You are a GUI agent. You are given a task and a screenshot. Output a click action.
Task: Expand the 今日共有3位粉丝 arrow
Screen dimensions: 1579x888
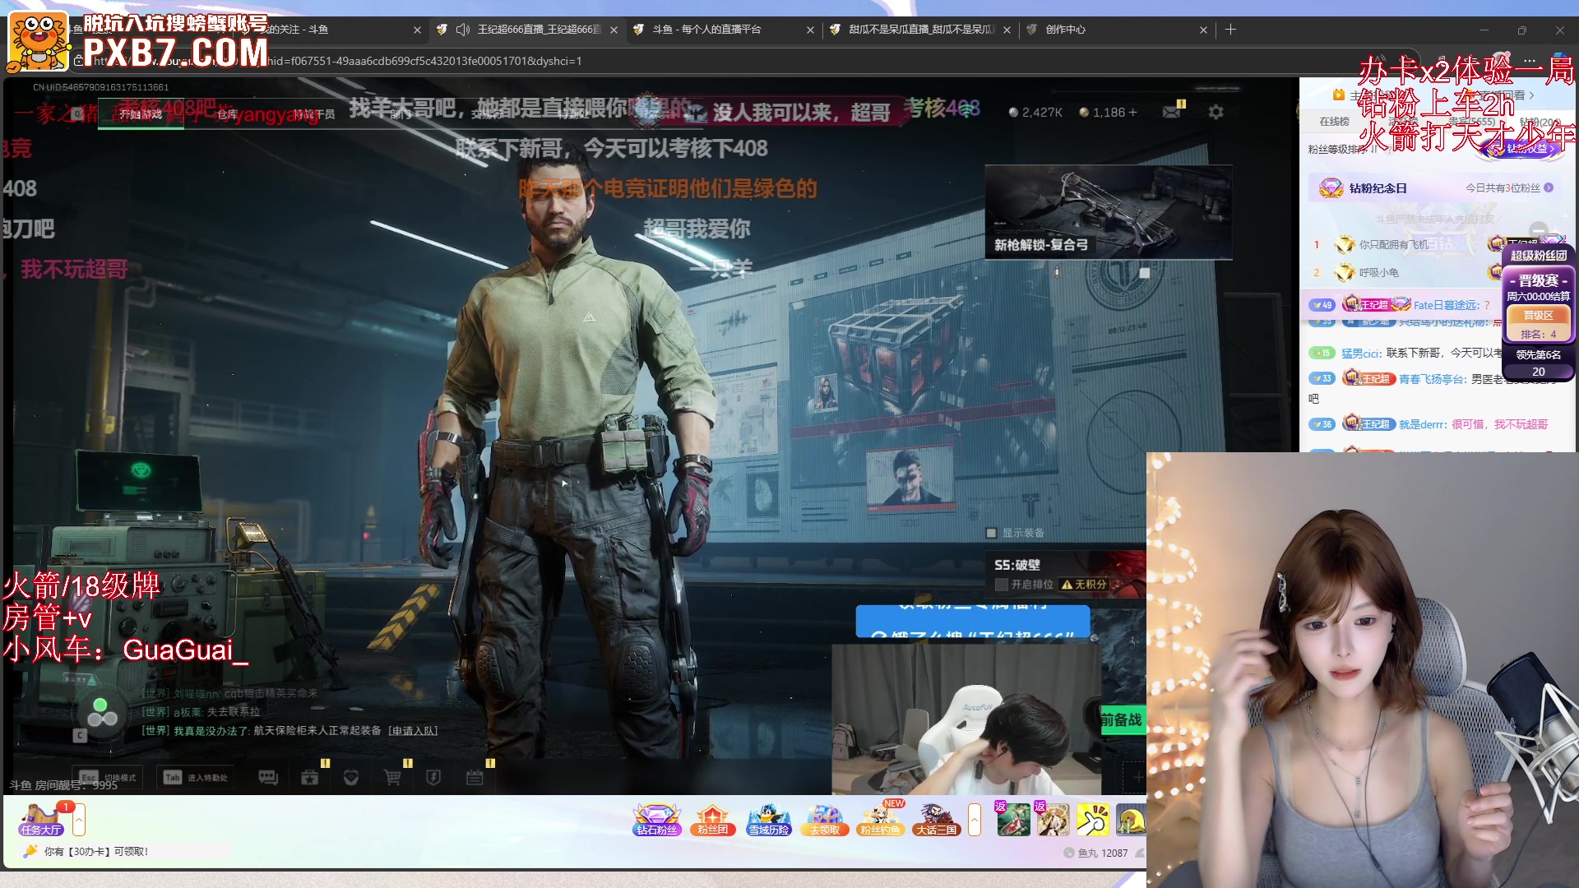(1549, 188)
